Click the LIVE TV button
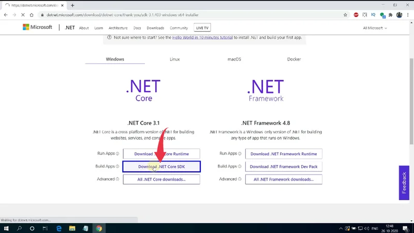414x233 pixels. [x=202, y=28]
